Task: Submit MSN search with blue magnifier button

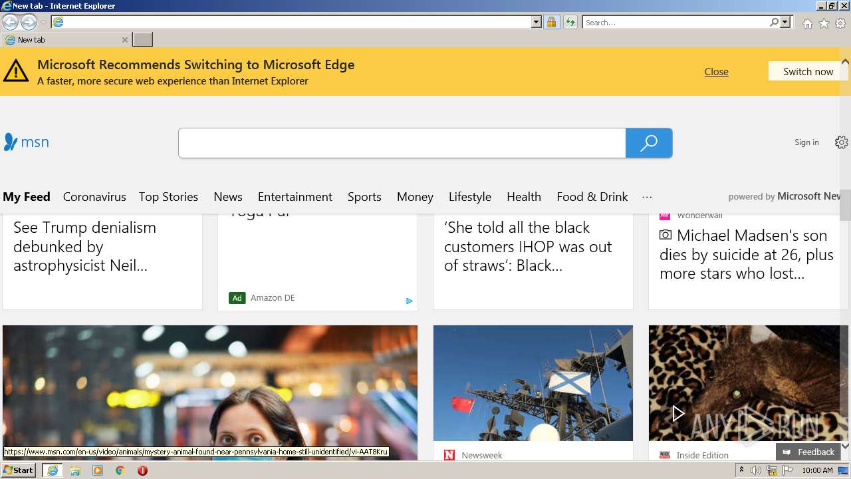Action: 649,143
